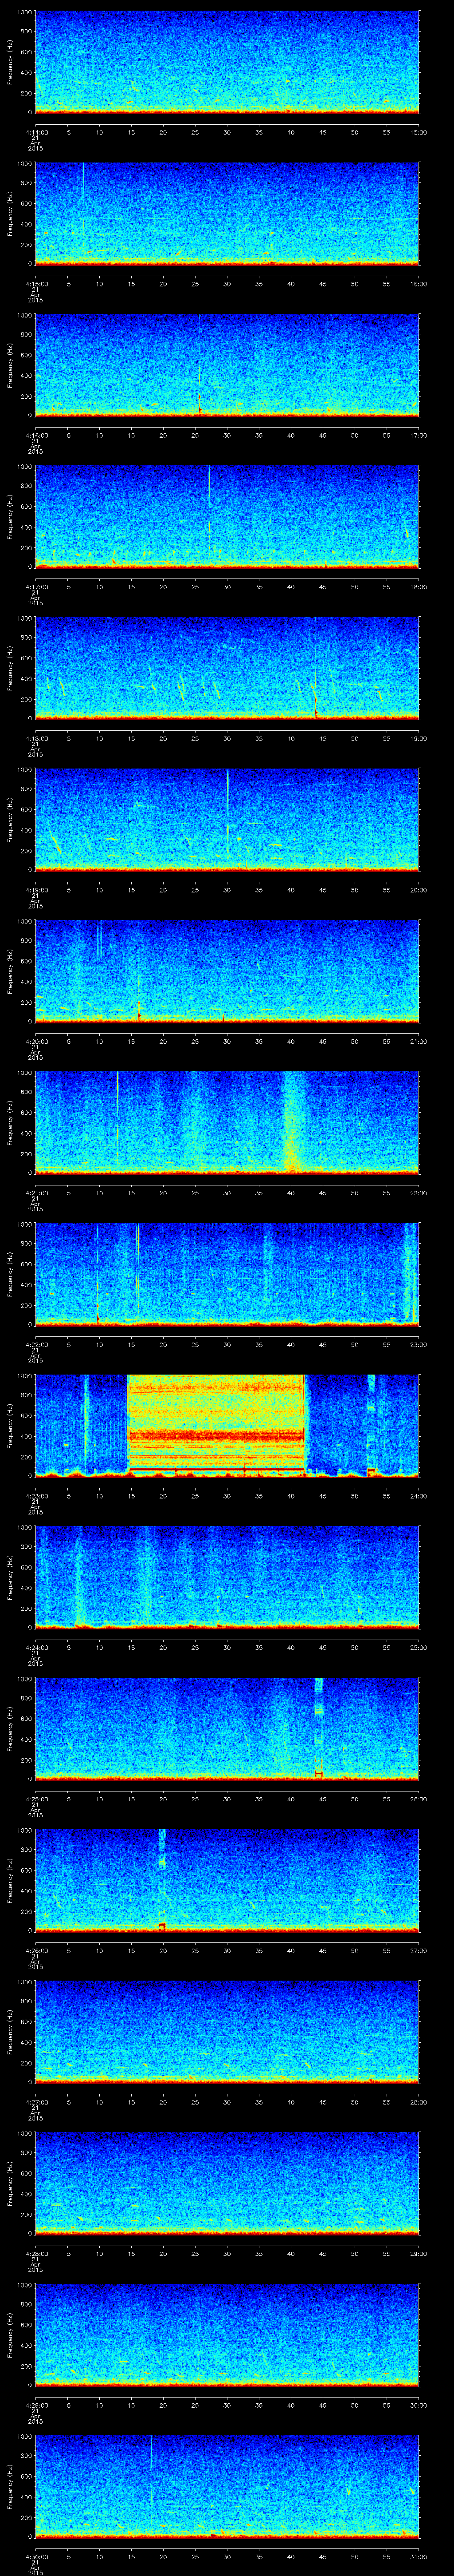The image size is (454, 2576).
Task: Select the spectrogram panel starting at 4:24:00
Action: coord(227,1577)
